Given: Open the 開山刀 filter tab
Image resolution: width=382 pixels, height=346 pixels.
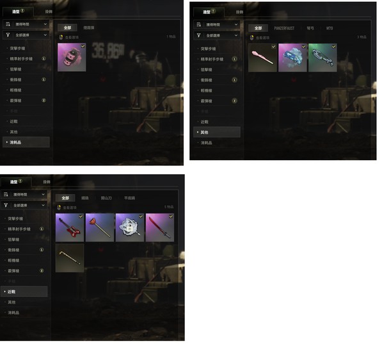Looking at the screenshot, I should click(x=106, y=198).
